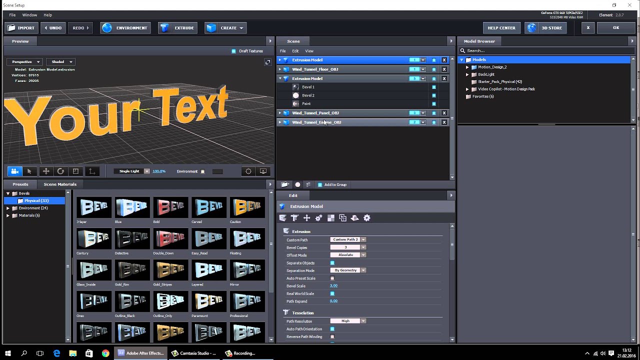Open the Offset Mode Absolute dropdown
The height and width of the screenshot is (360, 640).
click(348, 255)
